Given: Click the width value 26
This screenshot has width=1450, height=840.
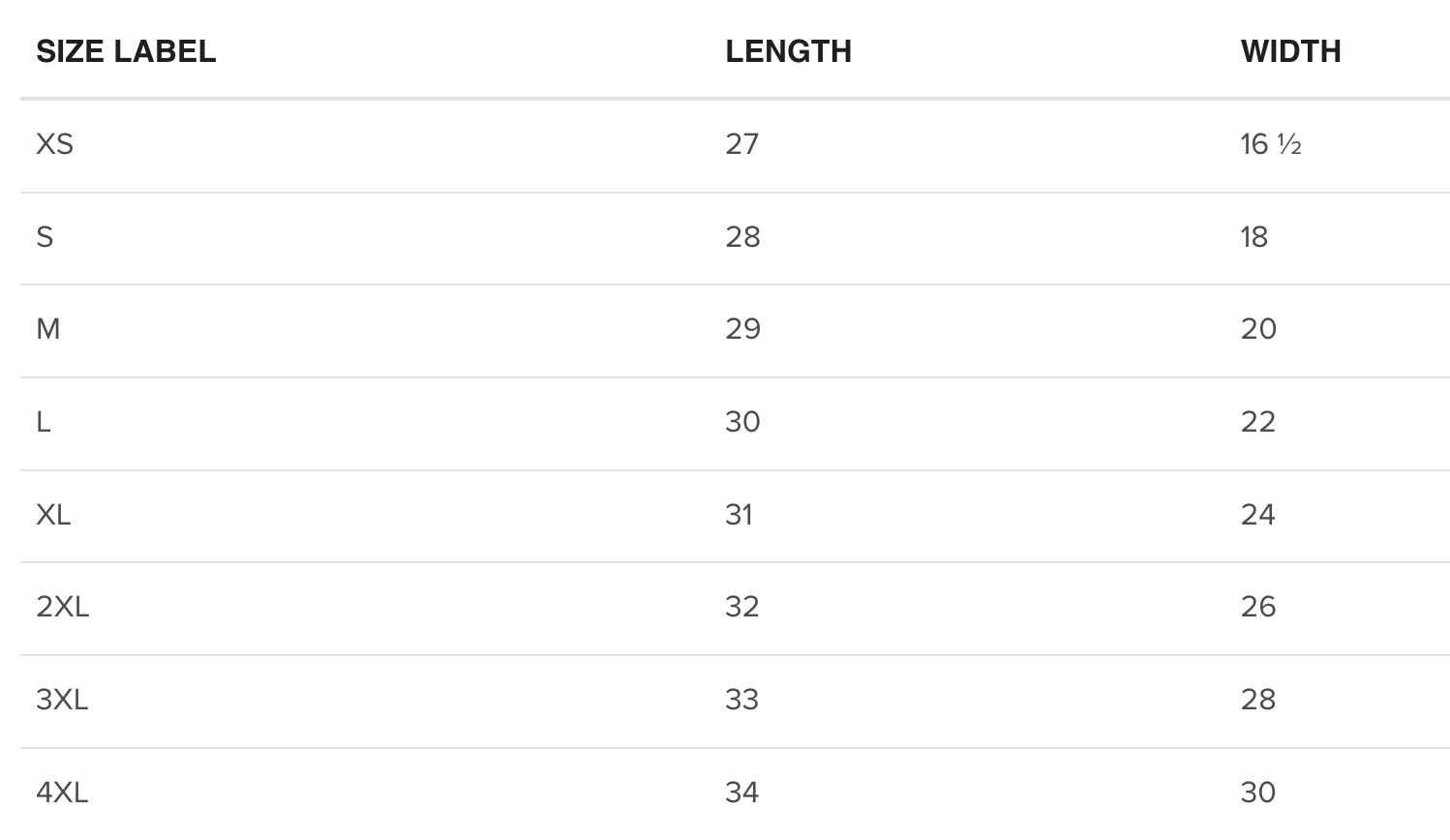Looking at the screenshot, I should click(x=1258, y=607).
